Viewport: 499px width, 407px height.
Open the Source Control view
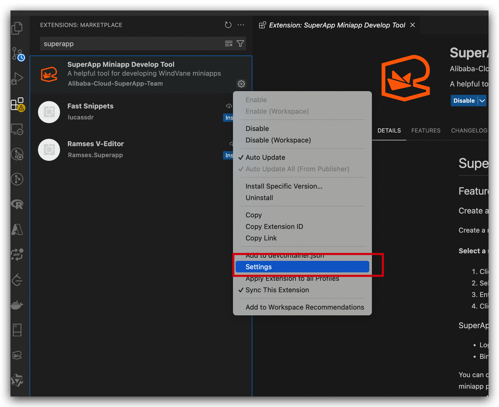click(x=17, y=54)
